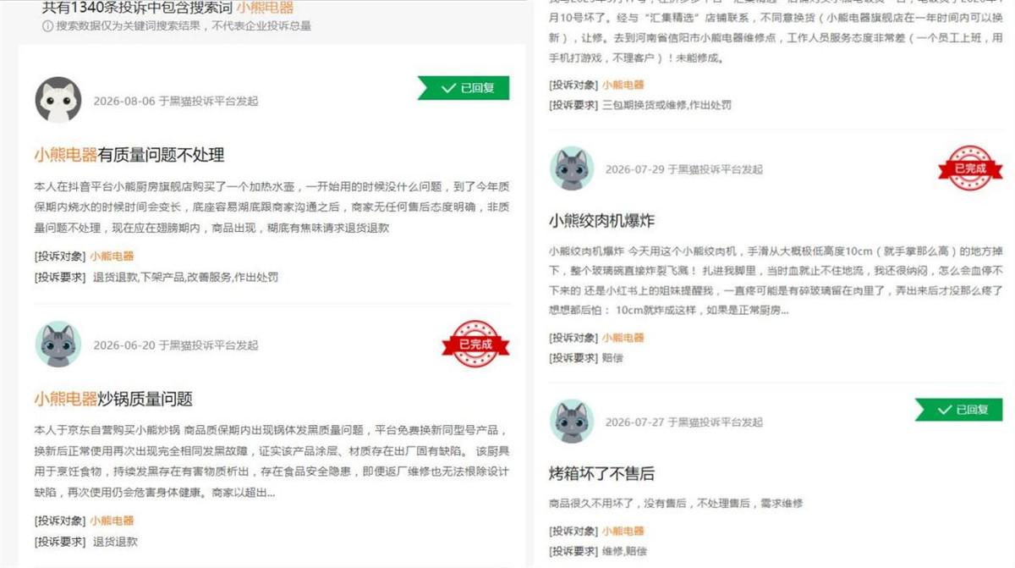
Task: Click the date text 2026-08-06 于黑猫投诉平台发起
Action: 176,101
